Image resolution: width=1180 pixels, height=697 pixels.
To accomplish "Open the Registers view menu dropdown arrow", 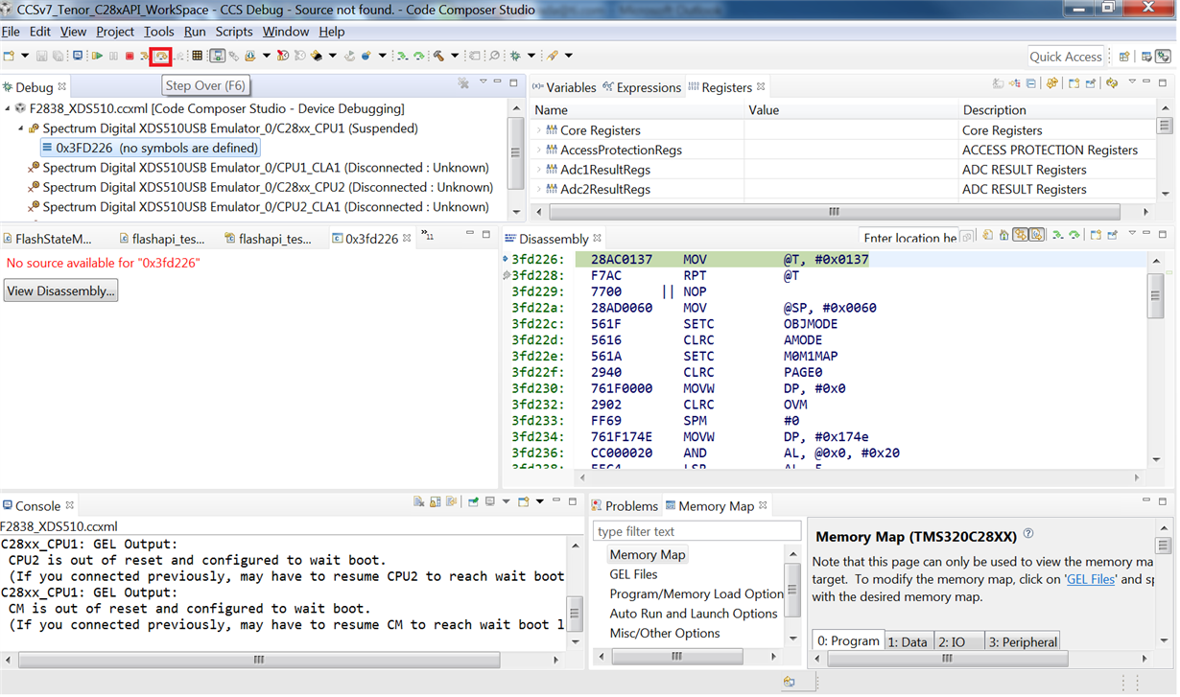I will tap(1132, 83).
